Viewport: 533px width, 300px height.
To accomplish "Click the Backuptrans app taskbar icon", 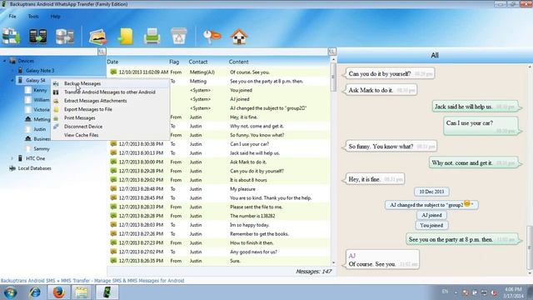I will 107,292.
